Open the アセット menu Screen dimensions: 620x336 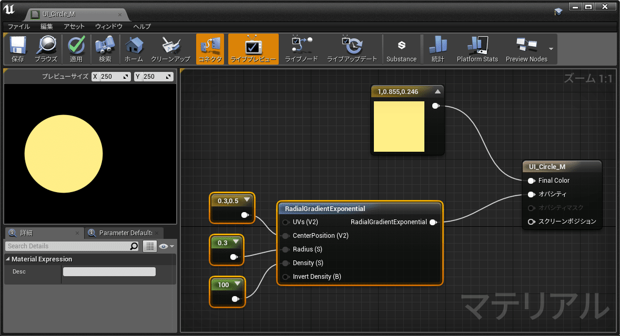[74, 26]
